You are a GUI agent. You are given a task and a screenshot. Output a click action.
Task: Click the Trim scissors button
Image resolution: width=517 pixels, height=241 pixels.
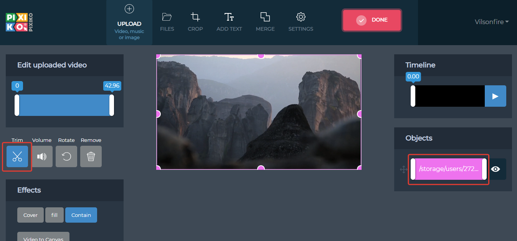click(x=17, y=156)
